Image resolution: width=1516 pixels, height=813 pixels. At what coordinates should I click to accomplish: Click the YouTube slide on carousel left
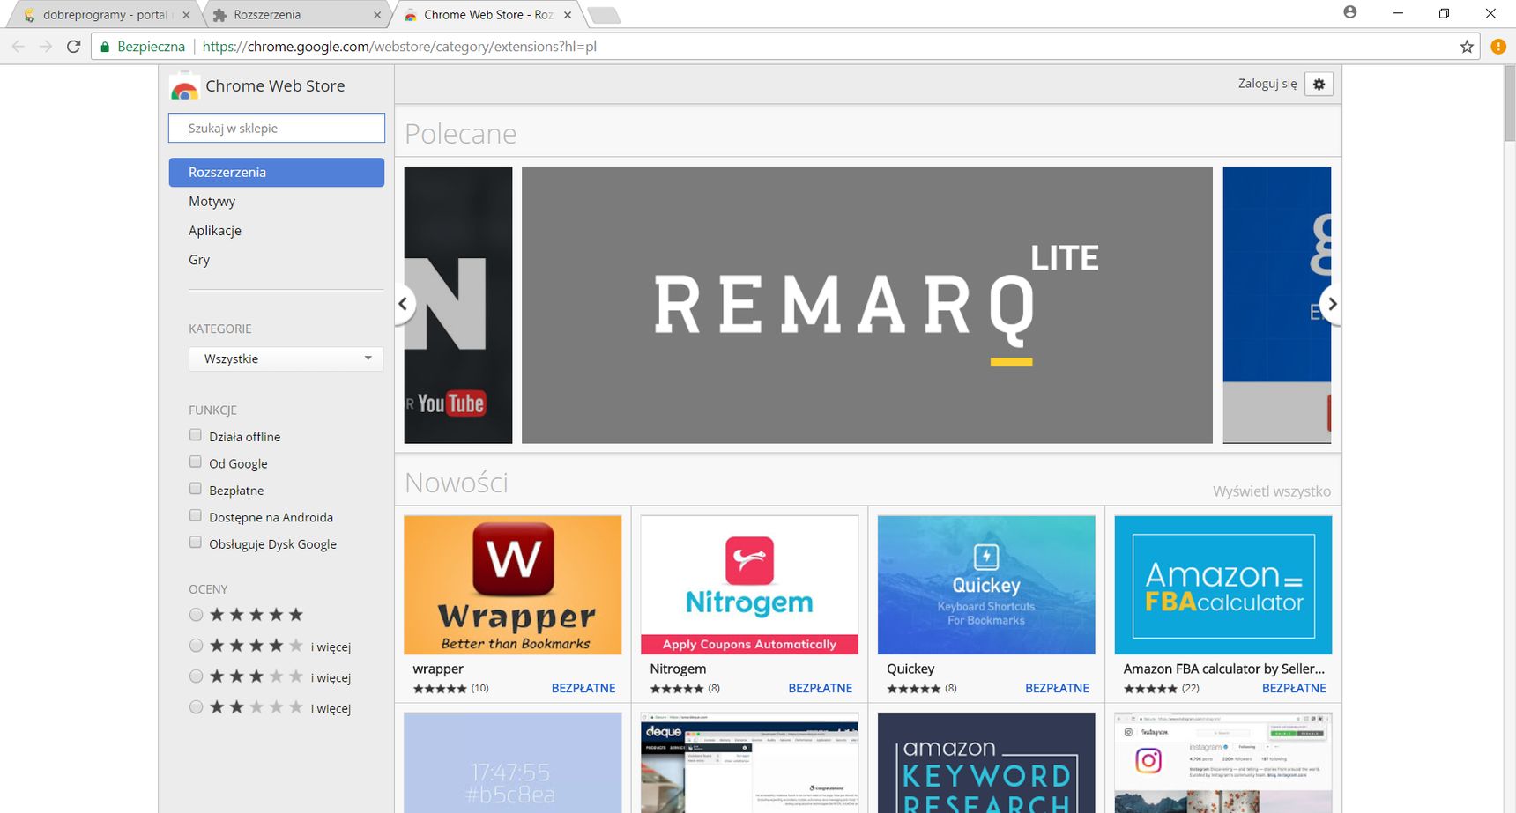coord(458,305)
